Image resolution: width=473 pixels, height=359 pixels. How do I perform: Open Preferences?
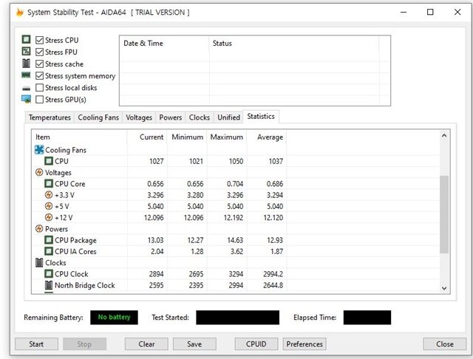click(304, 344)
